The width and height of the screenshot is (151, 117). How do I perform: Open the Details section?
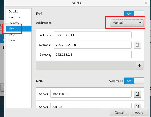(13, 11)
